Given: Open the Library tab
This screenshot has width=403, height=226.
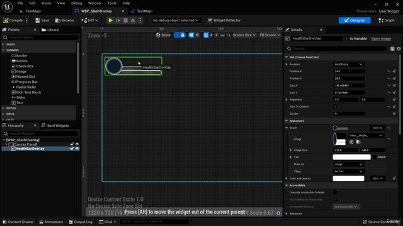Looking at the screenshot, I should (50, 30).
